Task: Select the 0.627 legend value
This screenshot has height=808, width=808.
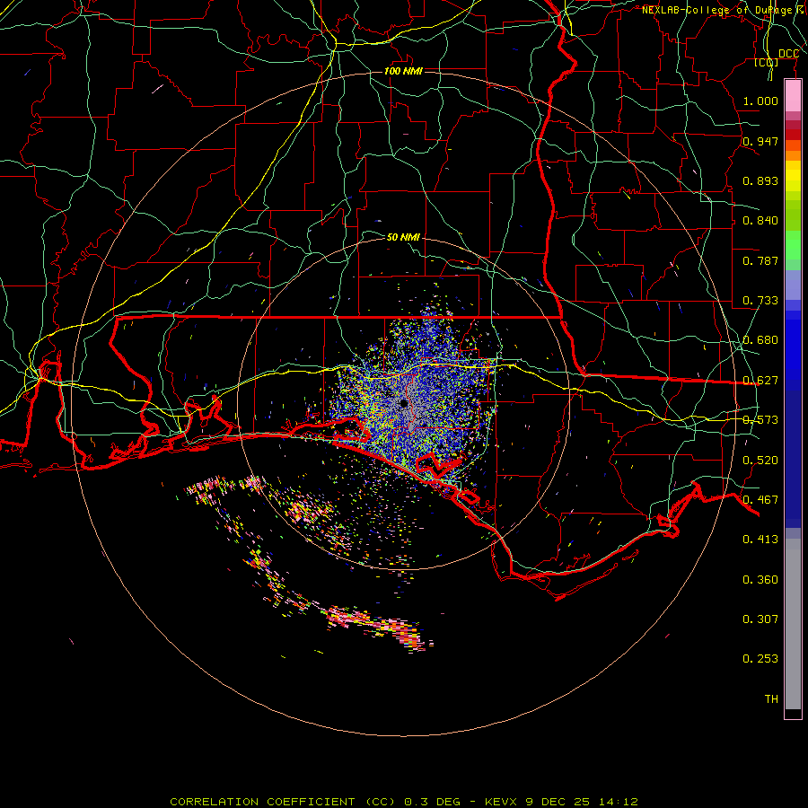Action: click(760, 381)
